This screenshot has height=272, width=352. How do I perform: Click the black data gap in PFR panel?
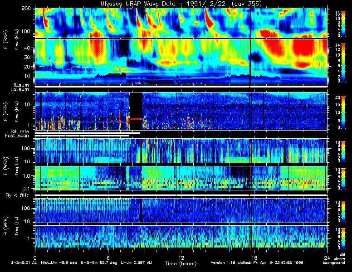click(x=136, y=111)
